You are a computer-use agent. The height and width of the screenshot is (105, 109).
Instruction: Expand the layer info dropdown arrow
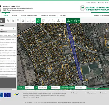point(72,21)
